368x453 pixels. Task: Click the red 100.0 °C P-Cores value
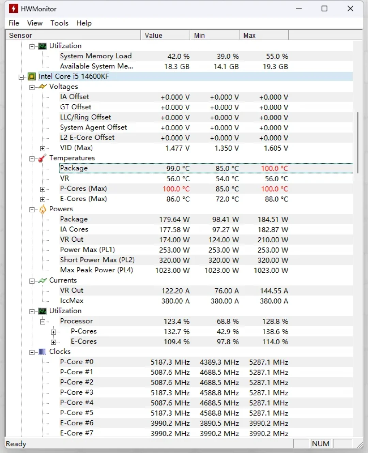176,189
